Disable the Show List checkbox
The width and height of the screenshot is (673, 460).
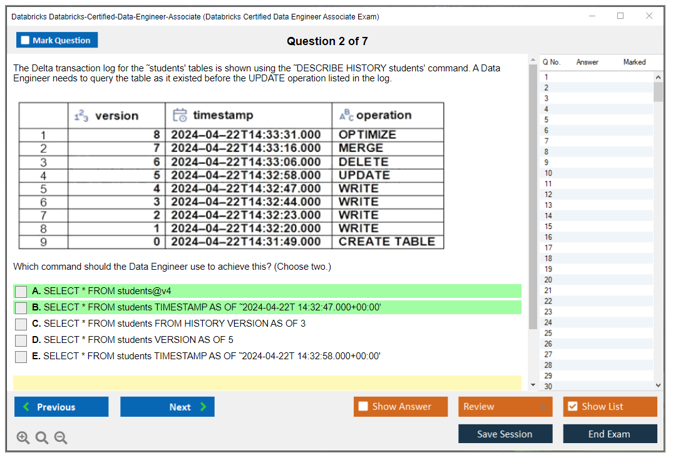[x=573, y=406]
